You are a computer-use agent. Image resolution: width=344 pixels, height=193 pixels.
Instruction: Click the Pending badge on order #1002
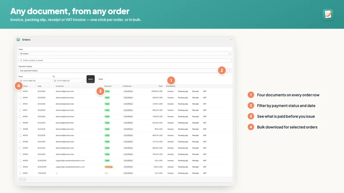(109, 167)
